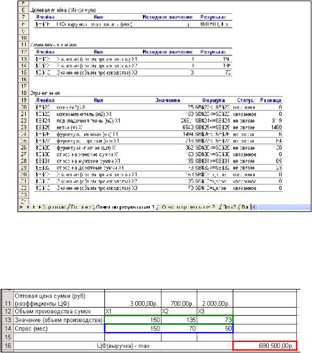Select the X3 cell in row 12

pos(215,312)
